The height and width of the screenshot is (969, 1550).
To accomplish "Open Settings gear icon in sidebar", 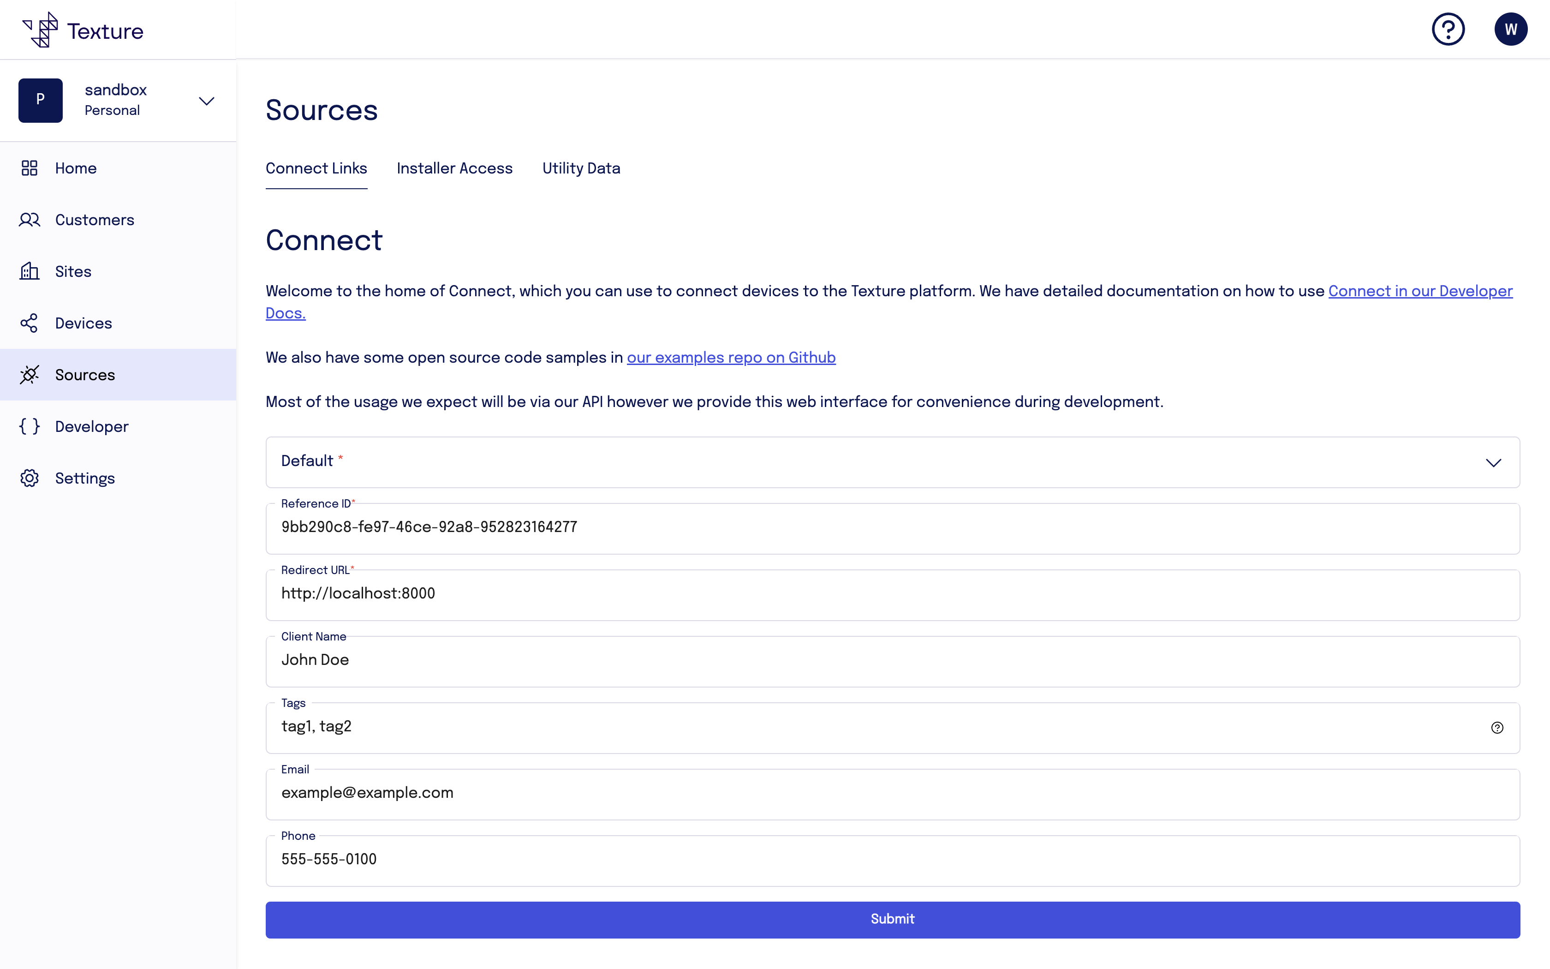I will (30, 478).
